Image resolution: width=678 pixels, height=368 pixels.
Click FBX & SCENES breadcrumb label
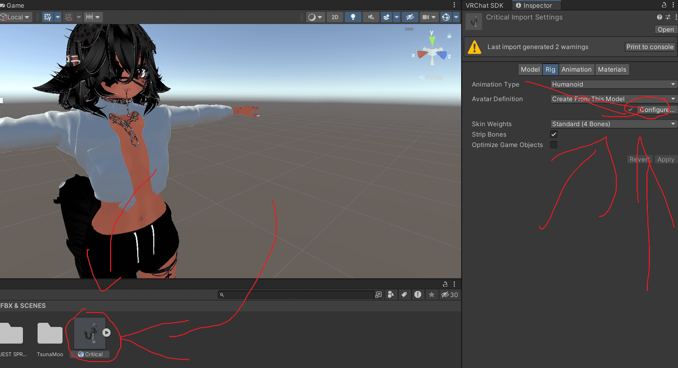pos(23,306)
